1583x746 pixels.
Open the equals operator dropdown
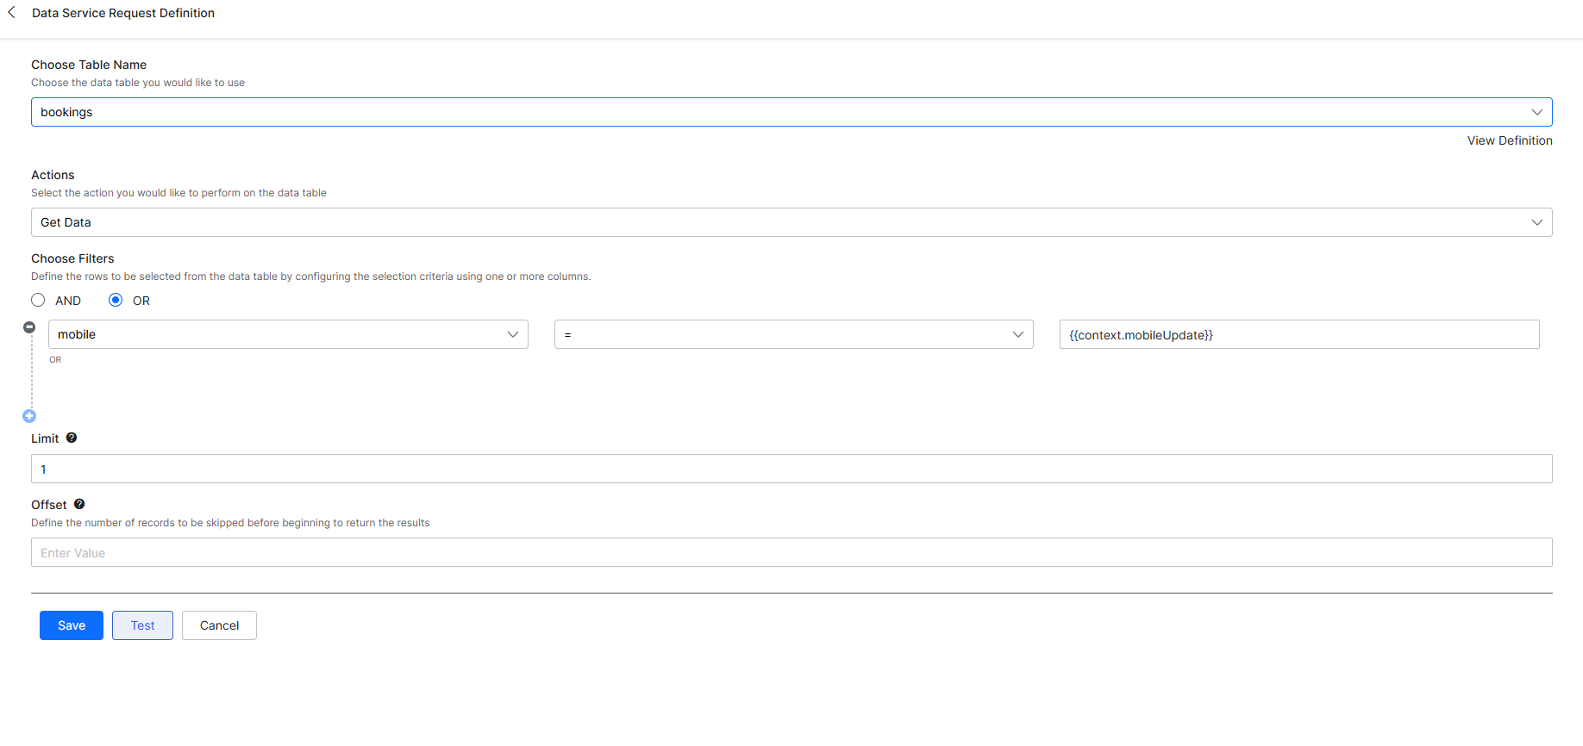[793, 334]
